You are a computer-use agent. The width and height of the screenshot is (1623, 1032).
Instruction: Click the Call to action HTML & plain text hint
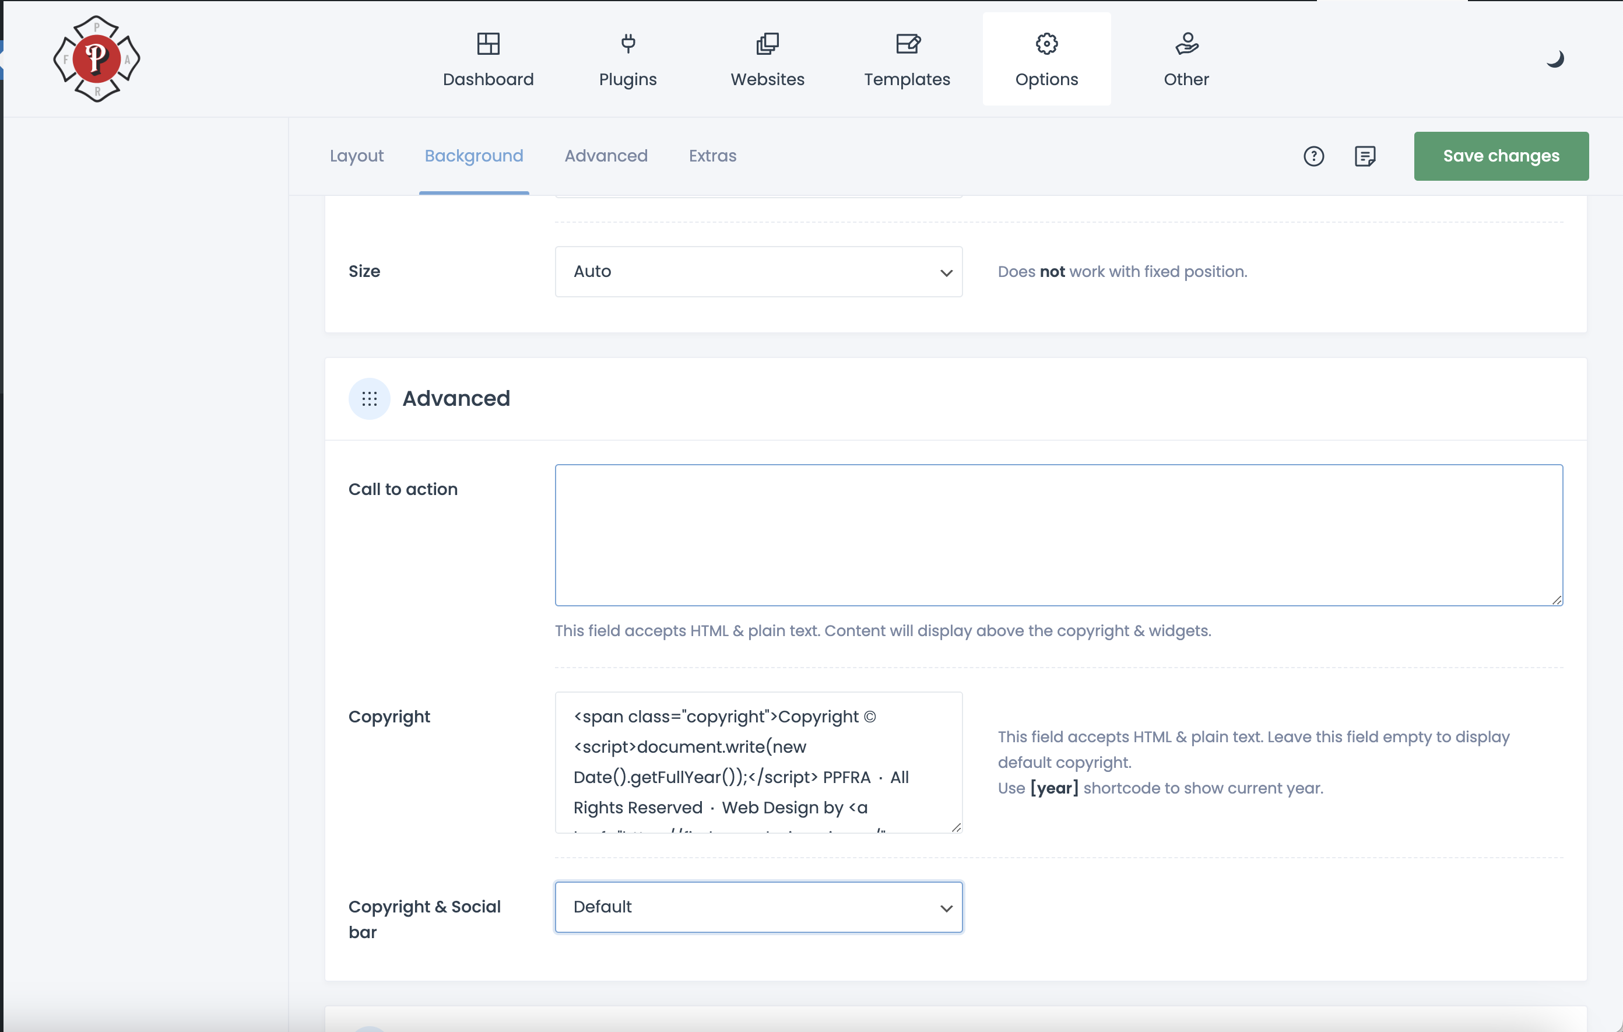click(x=883, y=631)
